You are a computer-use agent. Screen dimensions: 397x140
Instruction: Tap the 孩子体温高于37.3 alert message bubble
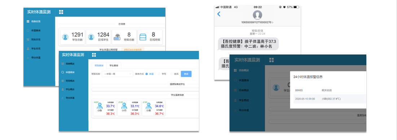[x=248, y=44]
